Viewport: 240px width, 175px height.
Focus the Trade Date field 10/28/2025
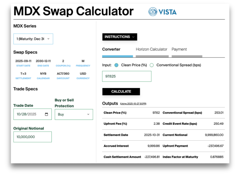click(32, 114)
